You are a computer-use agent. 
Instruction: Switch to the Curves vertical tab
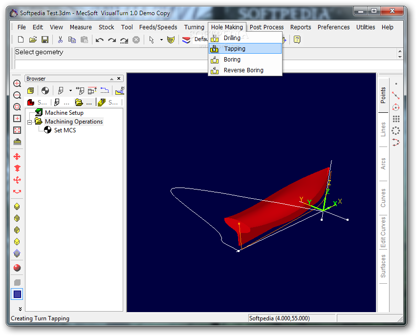(x=383, y=198)
